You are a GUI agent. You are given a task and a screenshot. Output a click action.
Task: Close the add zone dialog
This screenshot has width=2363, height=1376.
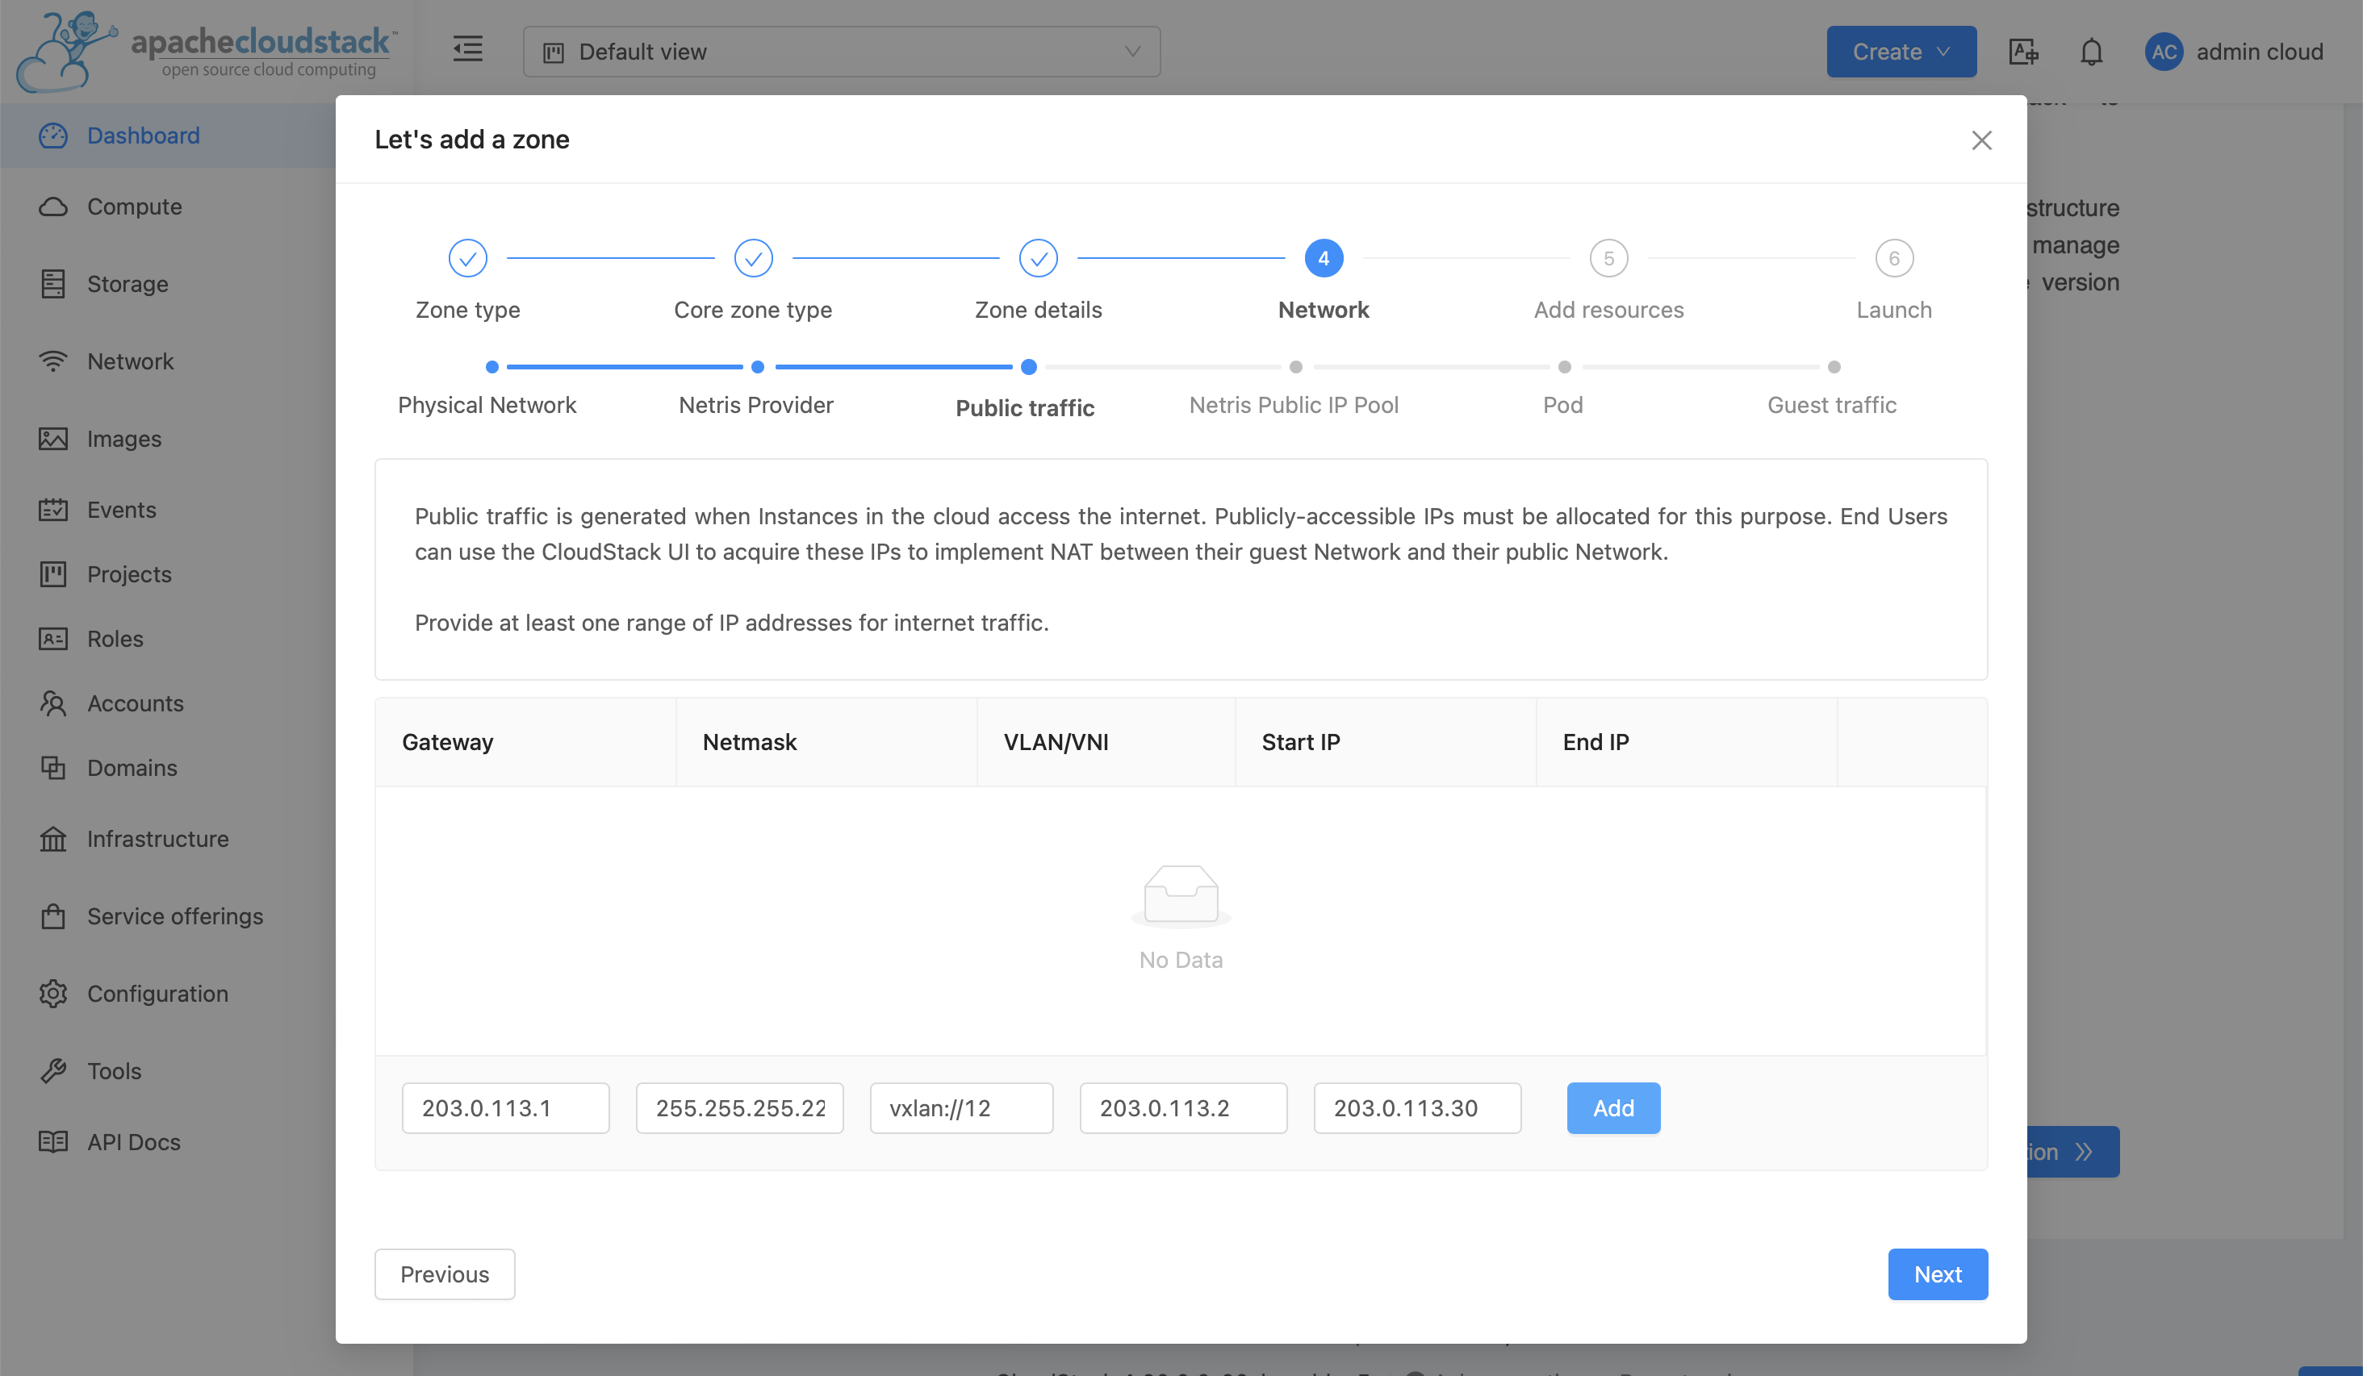coord(1980,140)
